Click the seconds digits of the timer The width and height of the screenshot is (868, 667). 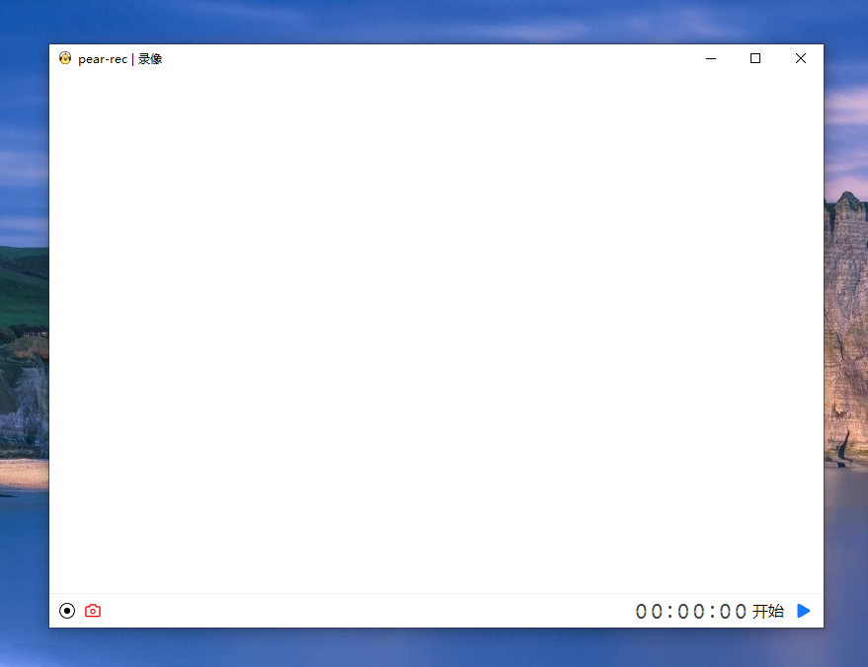733,612
